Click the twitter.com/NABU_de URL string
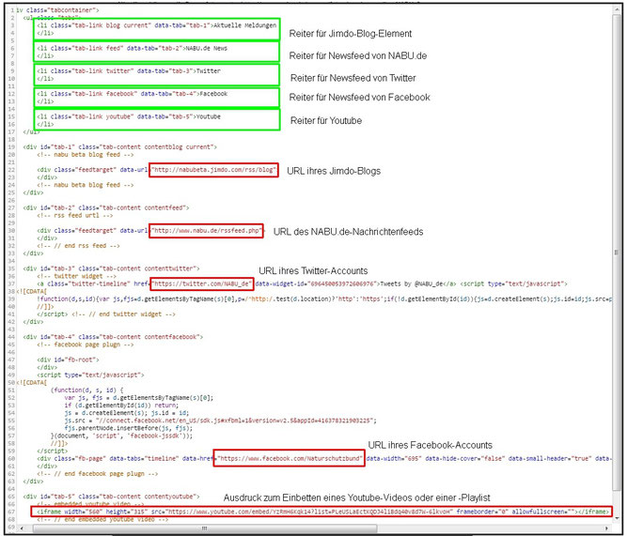This screenshot has width=627, height=536. 201,283
